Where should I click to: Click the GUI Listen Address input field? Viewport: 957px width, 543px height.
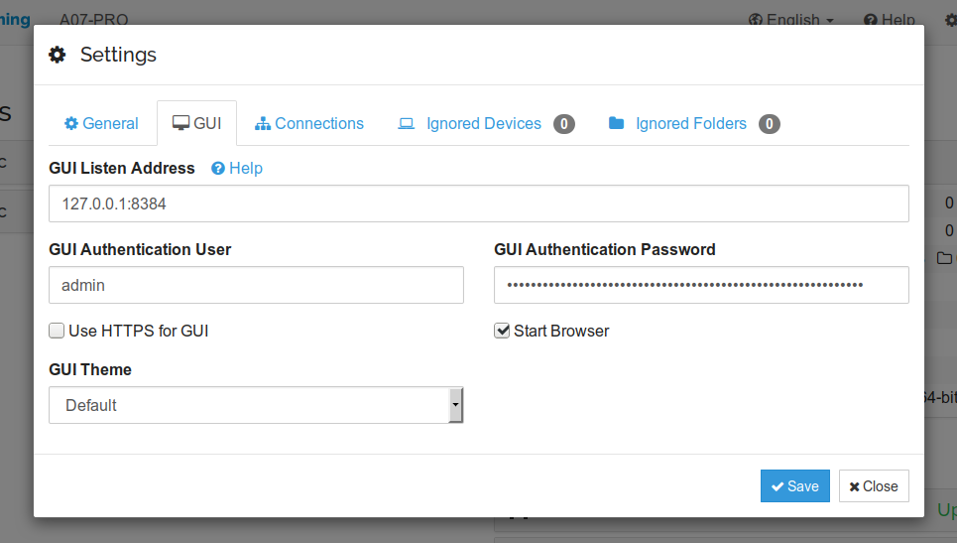[478, 204]
